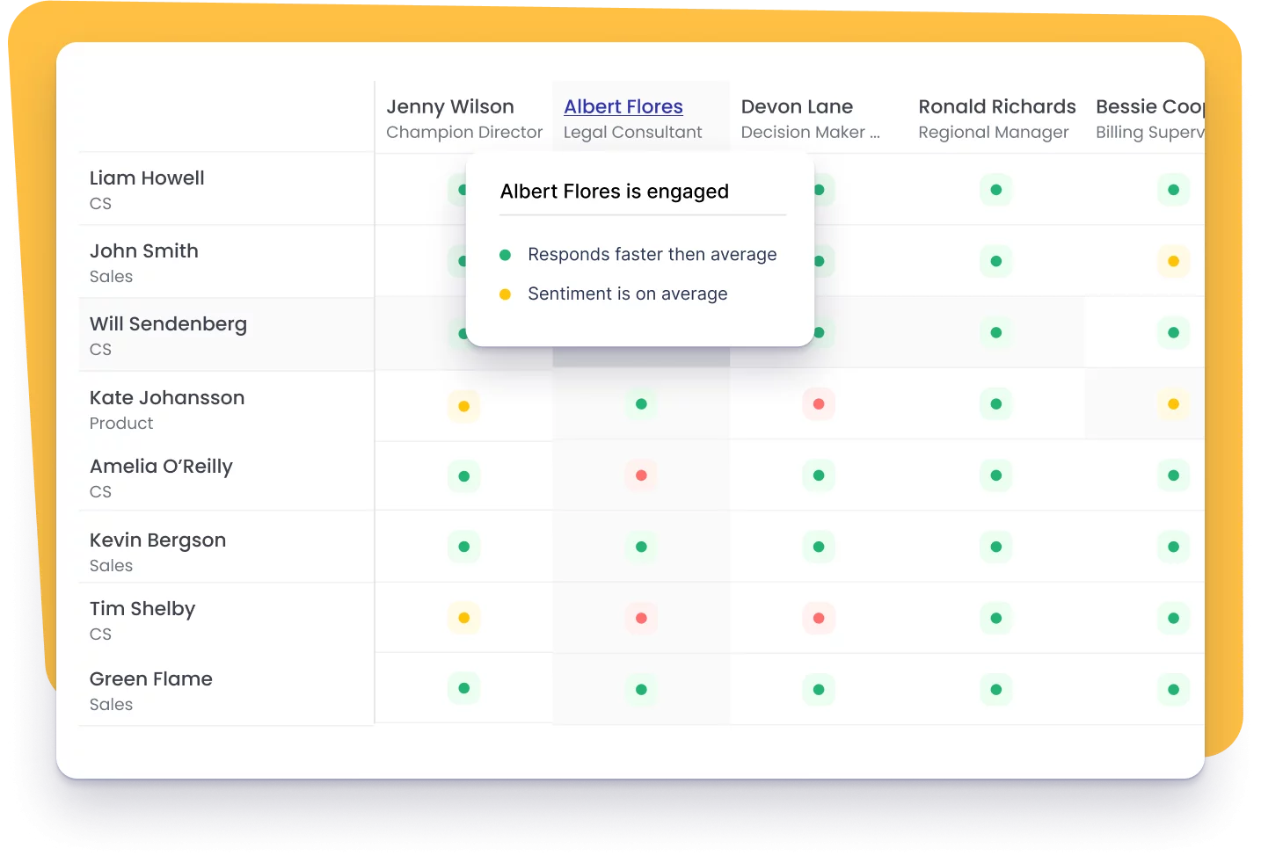This screenshot has height=863, width=1261.
Task: Click Kate Johansson's green dot under Ronald Richards
Action: pyautogui.click(x=996, y=404)
